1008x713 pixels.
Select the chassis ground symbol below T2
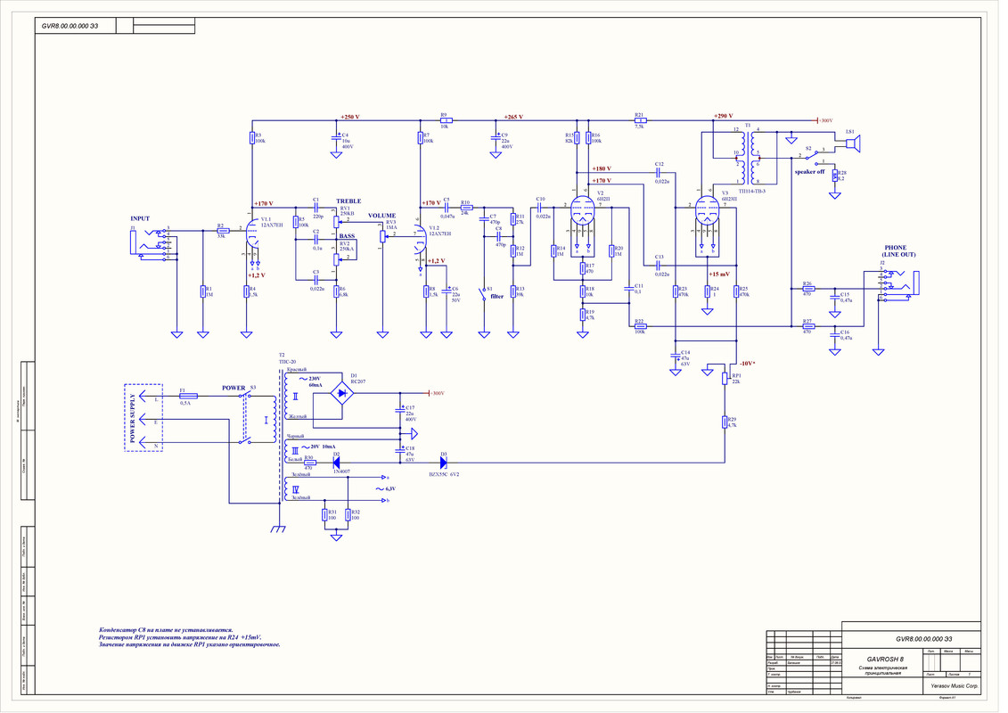[x=278, y=529]
